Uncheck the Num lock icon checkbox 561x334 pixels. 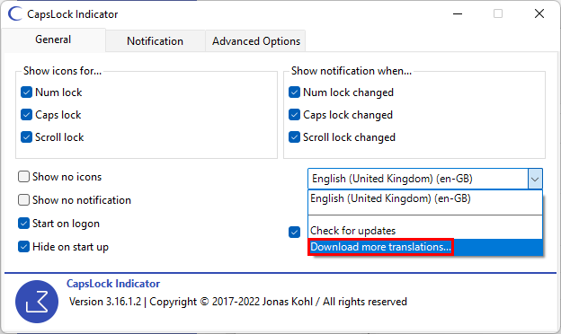(26, 92)
